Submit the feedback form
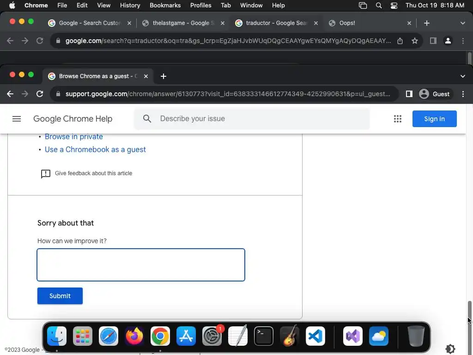Screen dimensions: 473x355 point(60,296)
